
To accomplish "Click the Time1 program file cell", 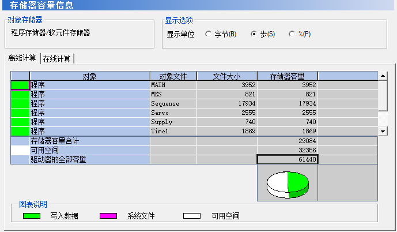I will pos(173,132).
